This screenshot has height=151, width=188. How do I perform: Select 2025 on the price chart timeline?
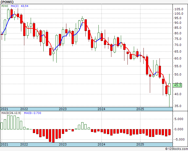pos(140,109)
